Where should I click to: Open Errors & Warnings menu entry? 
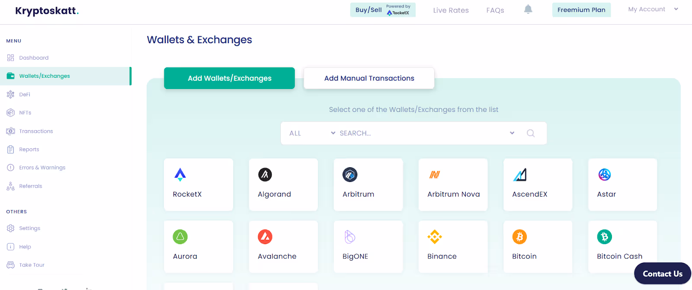(x=42, y=168)
